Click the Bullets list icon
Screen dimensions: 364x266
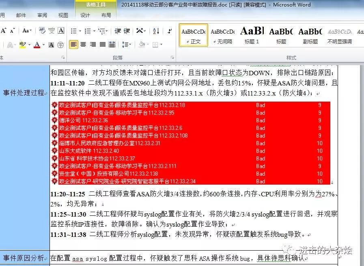point(74,31)
